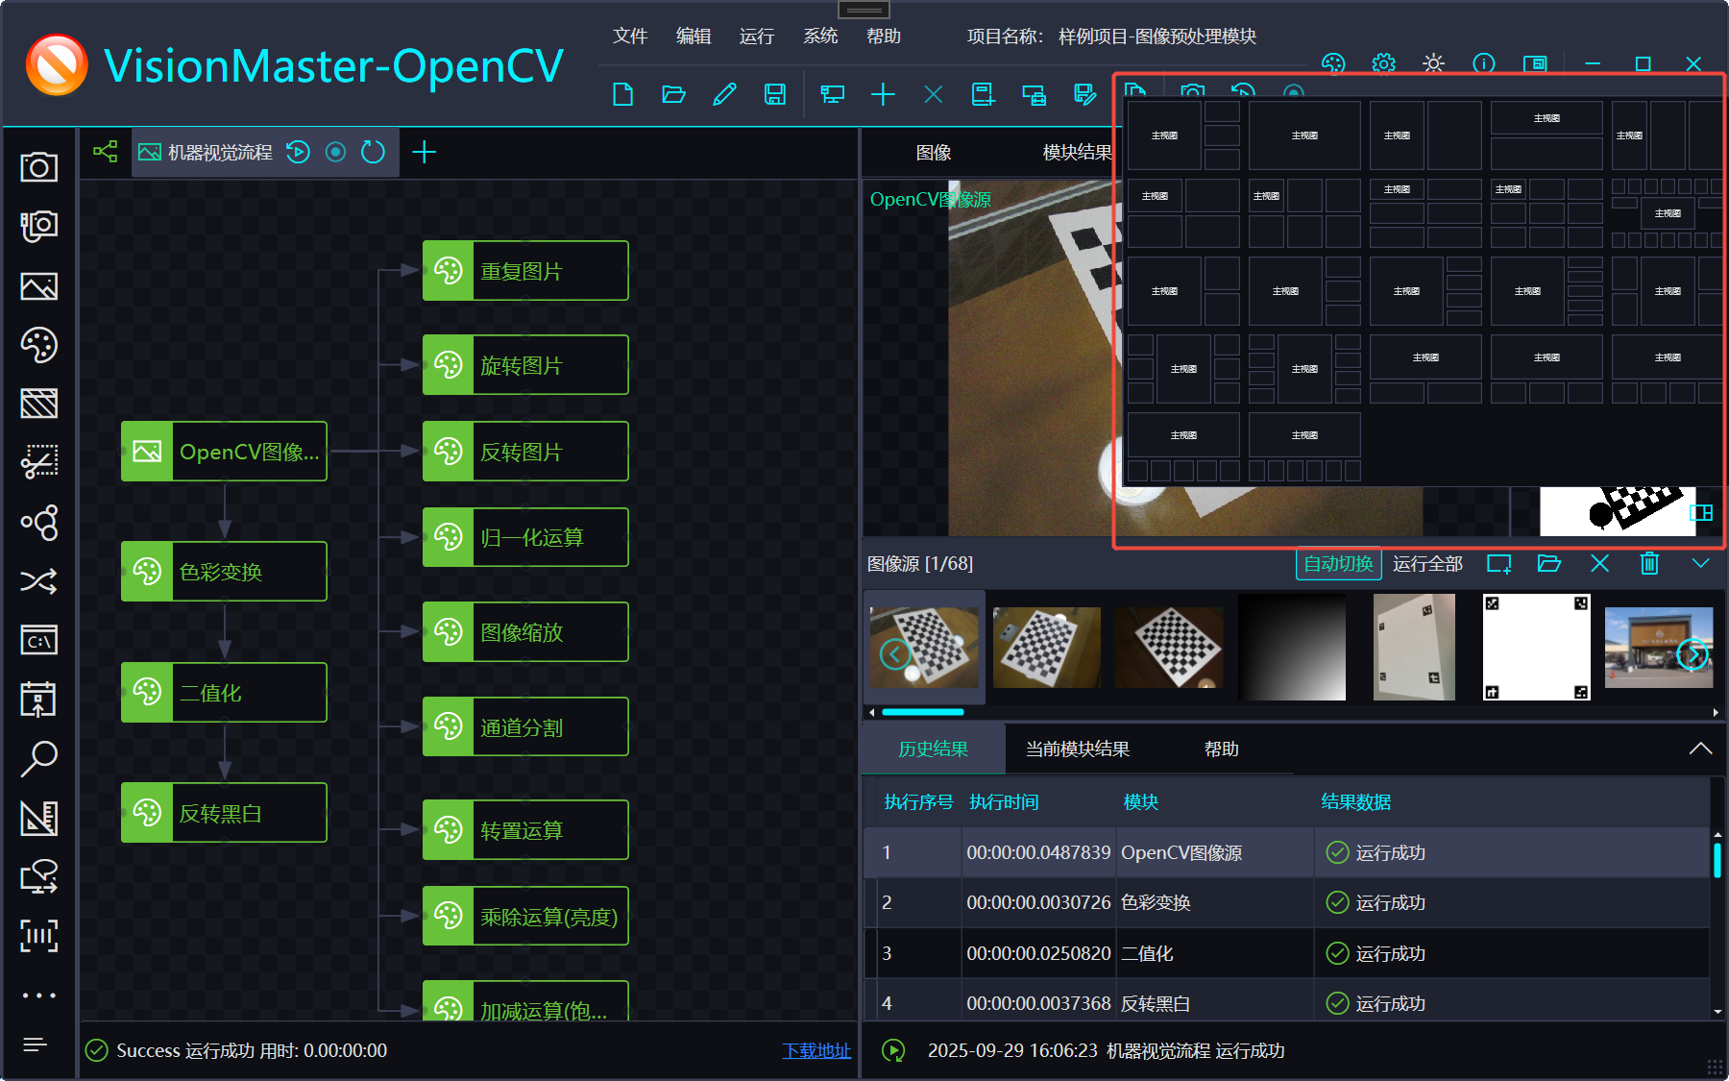The image size is (1729, 1081).
Task: Add a new flow tab with plus
Action: pos(424,152)
